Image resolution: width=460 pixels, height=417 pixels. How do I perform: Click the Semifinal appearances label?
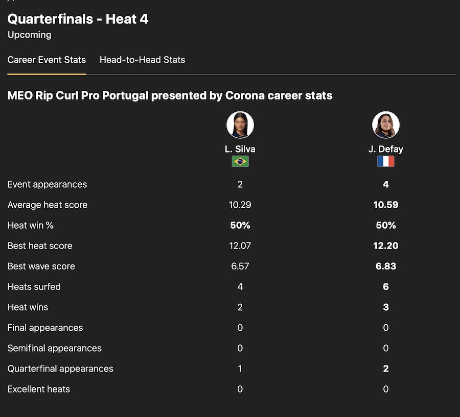click(x=54, y=348)
